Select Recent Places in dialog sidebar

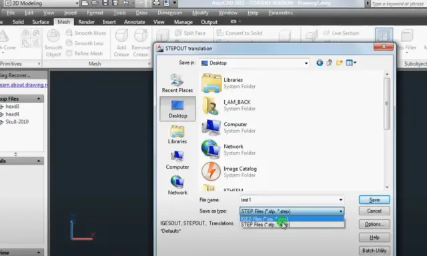[177, 83]
